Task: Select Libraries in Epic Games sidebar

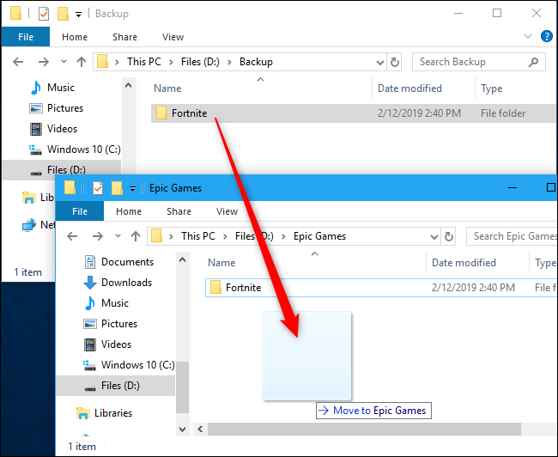Action: (112, 413)
